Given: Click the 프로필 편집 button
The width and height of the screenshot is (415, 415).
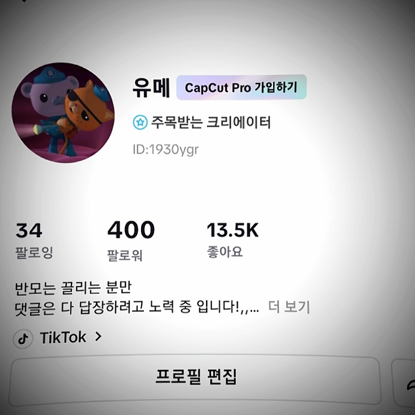Looking at the screenshot, I should click(195, 378).
